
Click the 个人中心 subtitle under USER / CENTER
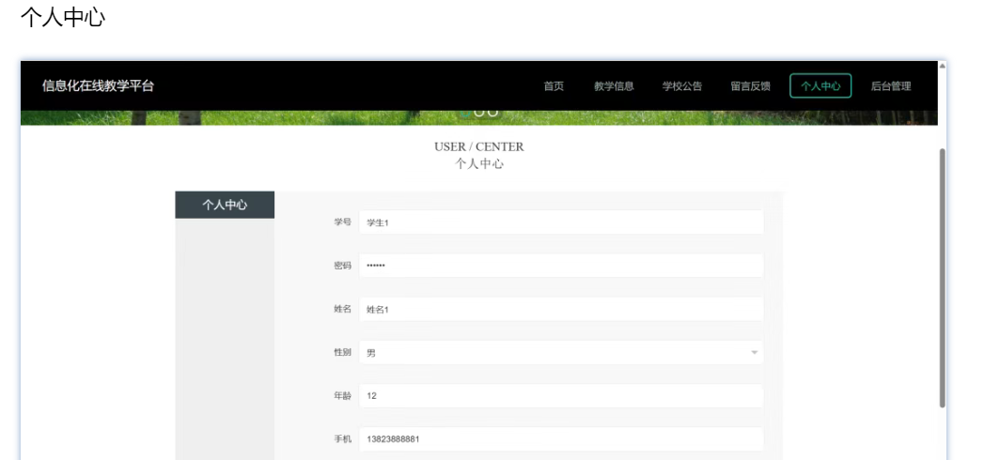(x=478, y=164)
